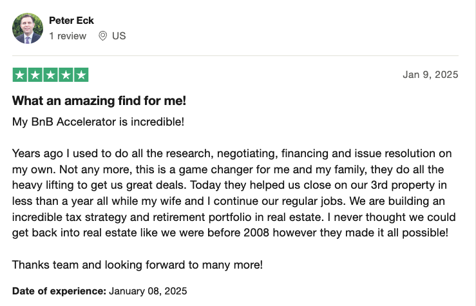This screenshot has width=476, height=306.
Task: Click the first green rating star
Action: click(20, 75)
